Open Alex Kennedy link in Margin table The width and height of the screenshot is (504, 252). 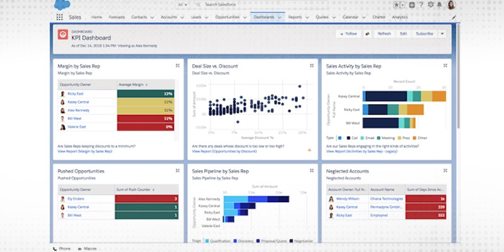click(x=78, y=110)
